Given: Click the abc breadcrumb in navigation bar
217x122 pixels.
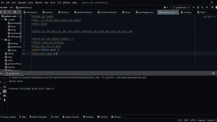Looking at the screenshot, I should 12,7.
